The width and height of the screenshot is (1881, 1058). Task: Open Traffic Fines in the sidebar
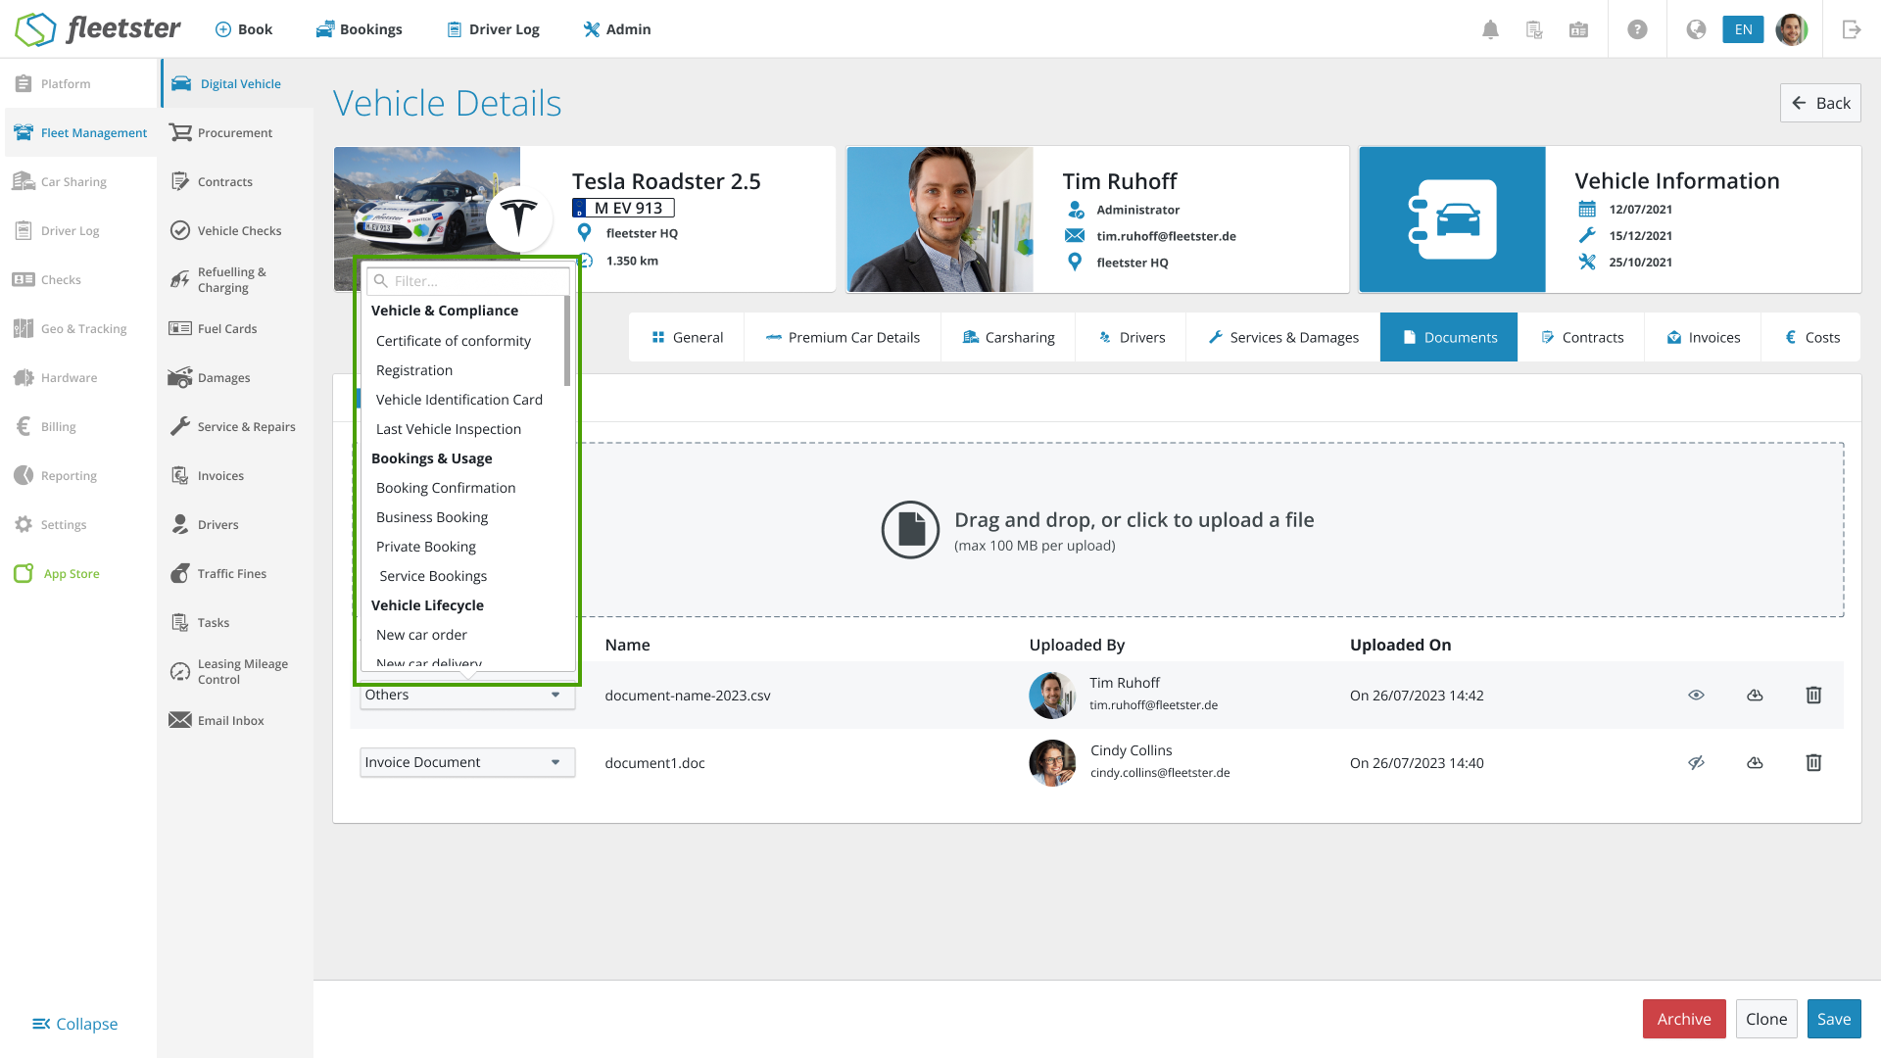[231, 574]
